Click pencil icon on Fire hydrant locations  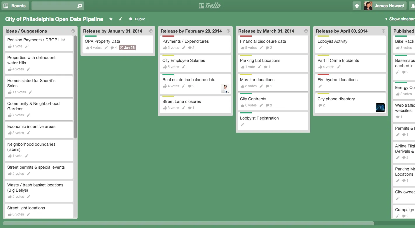(x=320, y=86)
